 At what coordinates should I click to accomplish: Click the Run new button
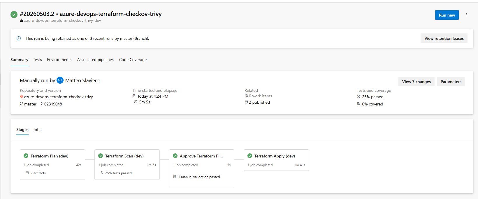tap(447, 15)
